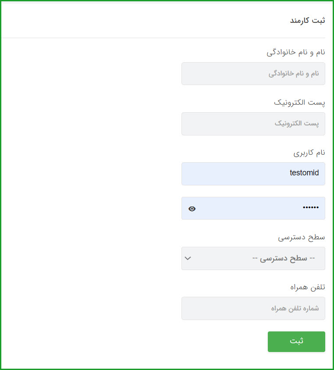The height and width of the screenshot is (370, 334).
Task: Focus the masked password field
Action: [x=253, y=208]
